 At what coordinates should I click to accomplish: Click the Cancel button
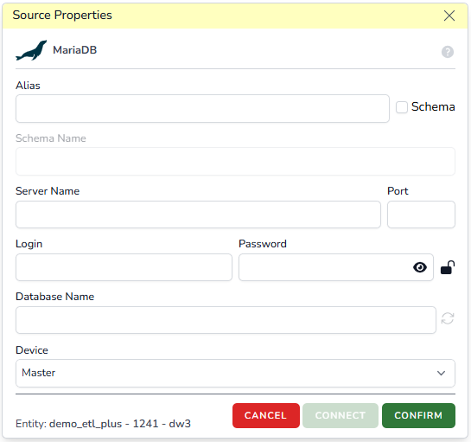pos(266,415)
